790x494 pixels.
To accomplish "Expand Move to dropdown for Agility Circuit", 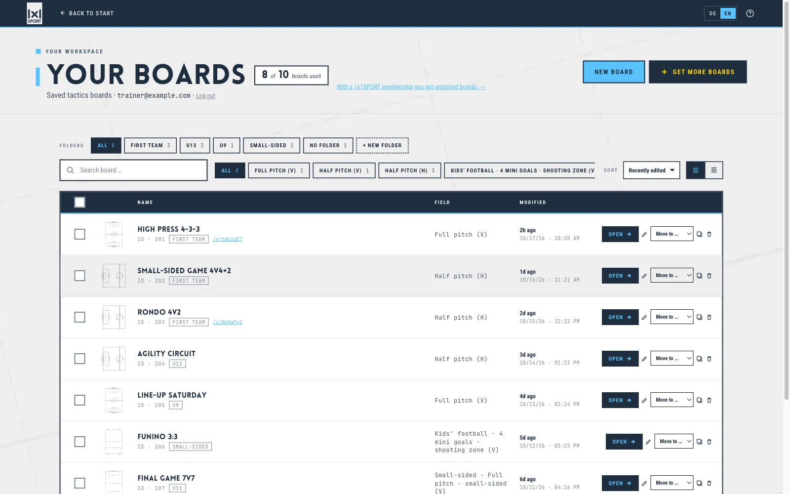I will (x=671, y=359).
